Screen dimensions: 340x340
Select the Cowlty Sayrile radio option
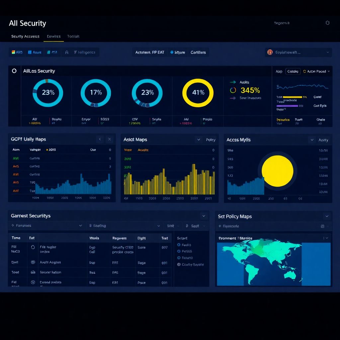[x=179, y=265]
